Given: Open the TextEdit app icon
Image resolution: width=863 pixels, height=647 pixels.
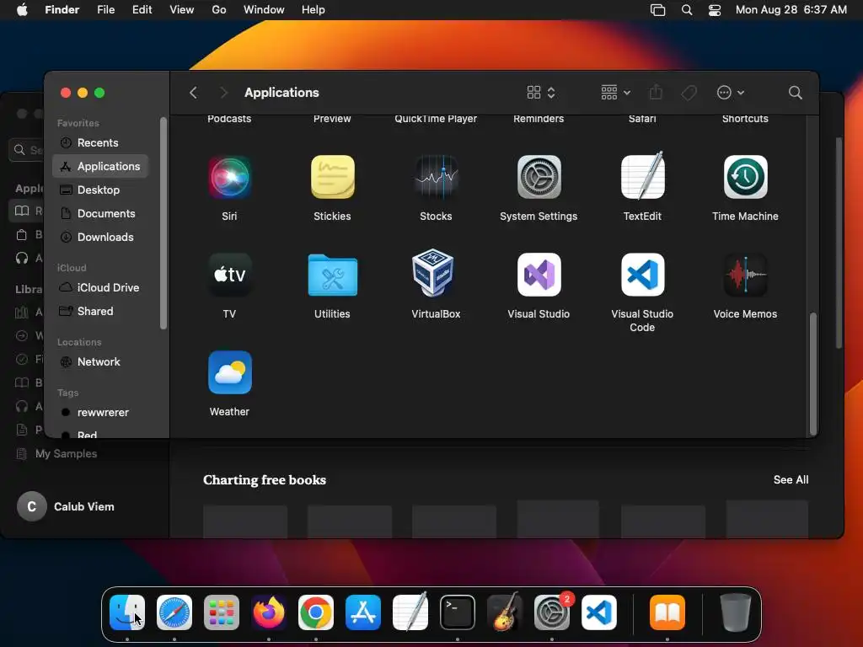Looking at the screenshot, I should click(x=642, y=177).
